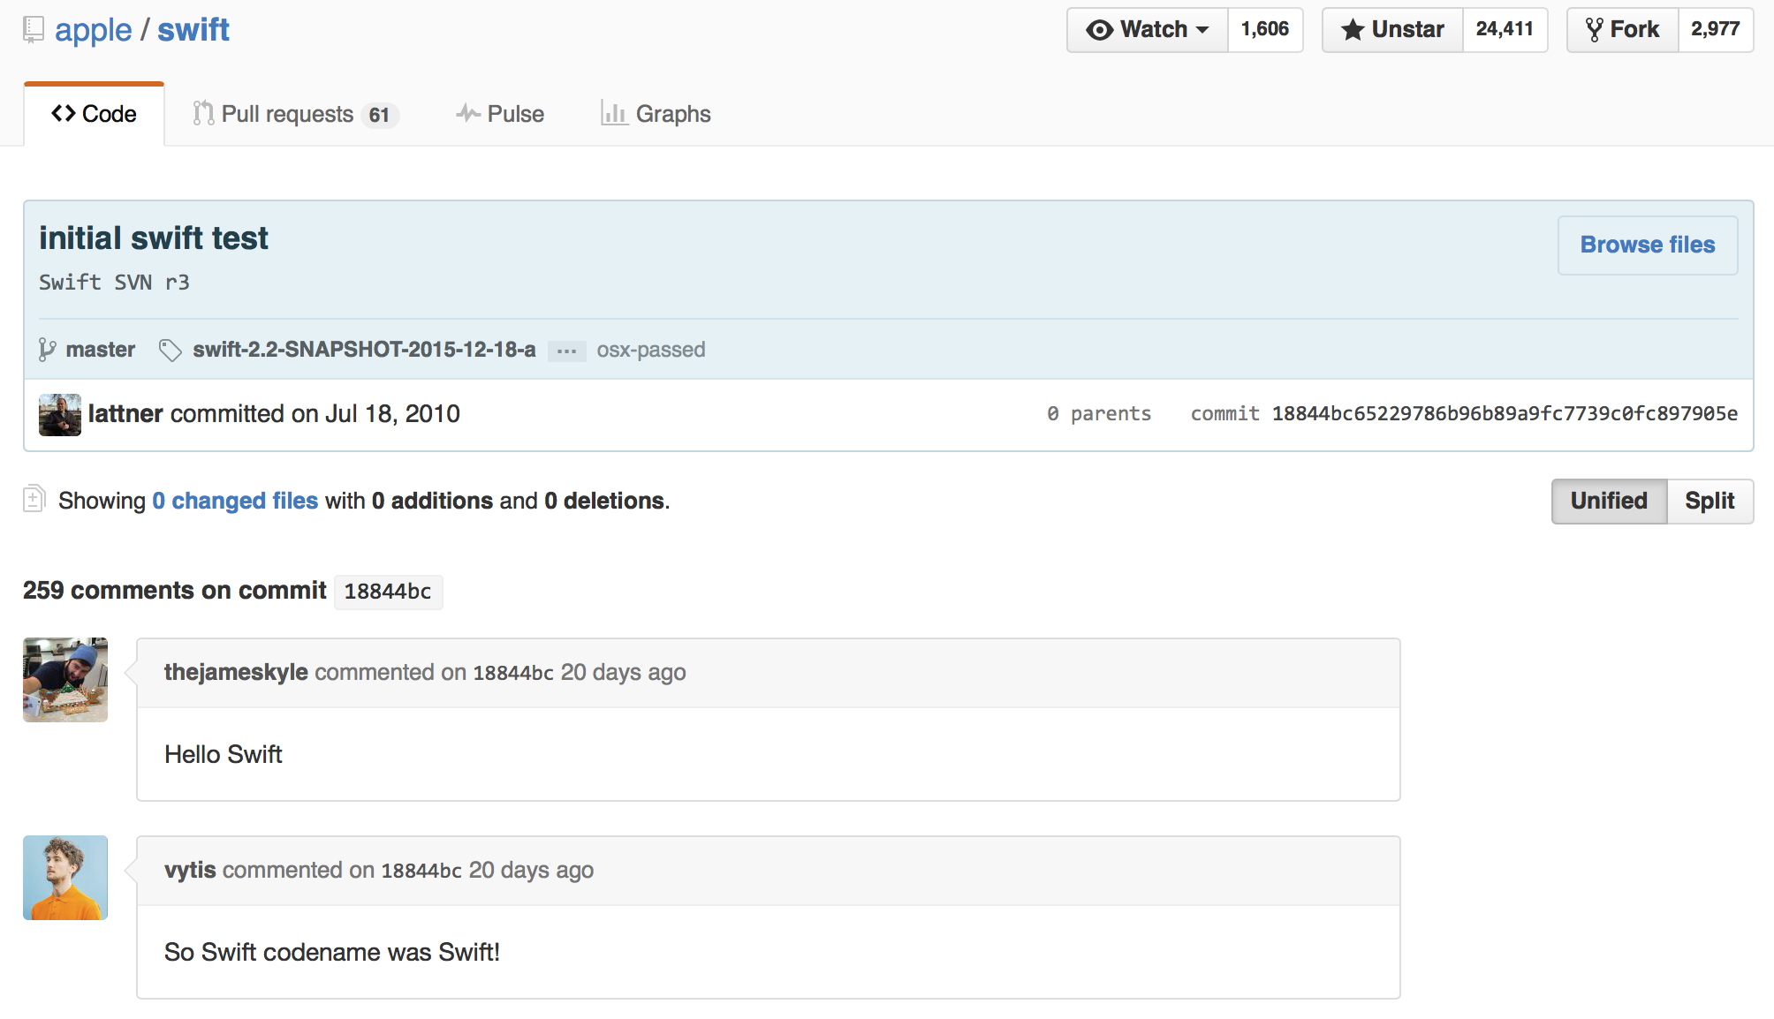
Task: Switch to Split diff view
Action: point(1710,501)
